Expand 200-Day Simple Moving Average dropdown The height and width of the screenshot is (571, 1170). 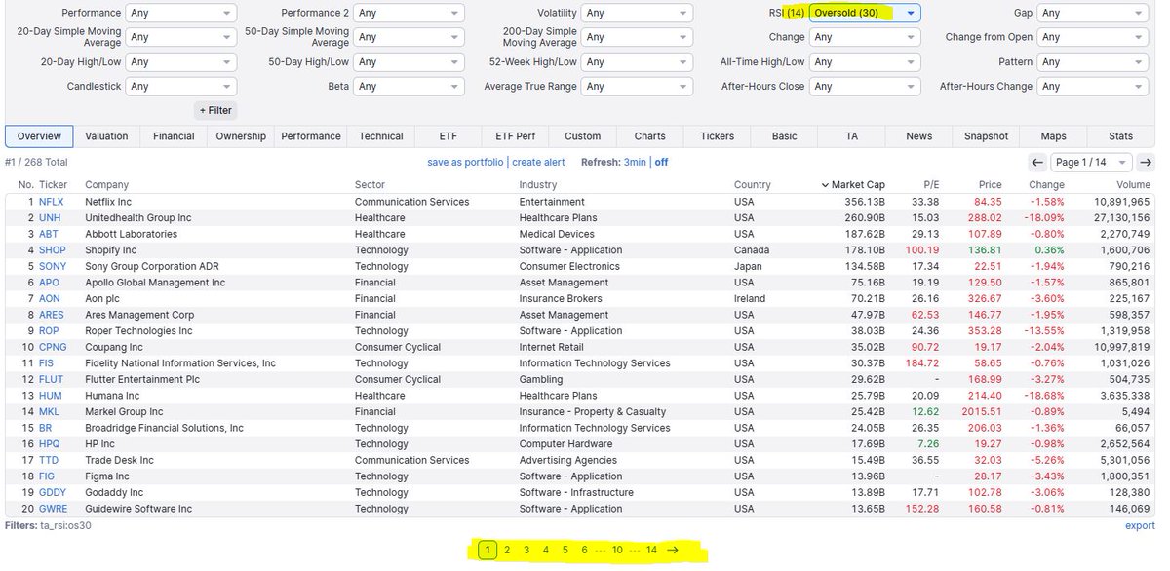(638, 37)
